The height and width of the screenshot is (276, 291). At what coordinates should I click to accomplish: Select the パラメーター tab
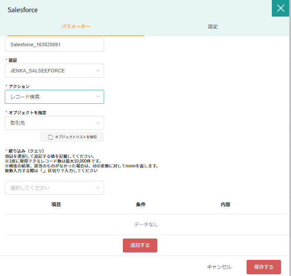tap(76, 27)
